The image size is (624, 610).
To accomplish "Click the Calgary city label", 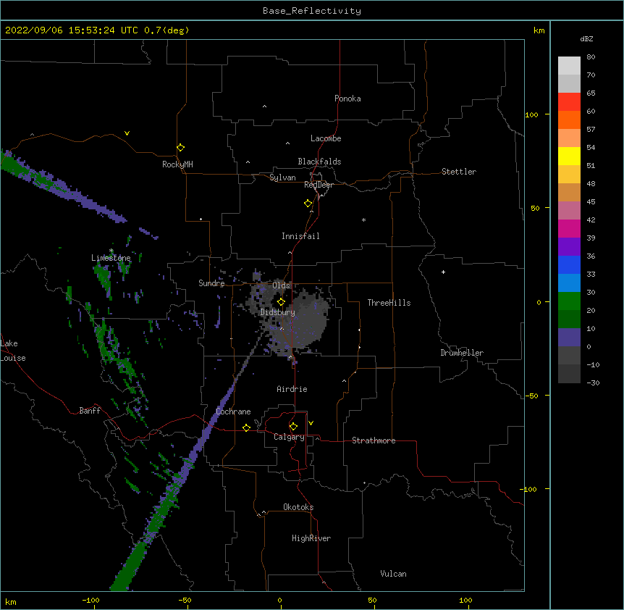I will (289, 437).
